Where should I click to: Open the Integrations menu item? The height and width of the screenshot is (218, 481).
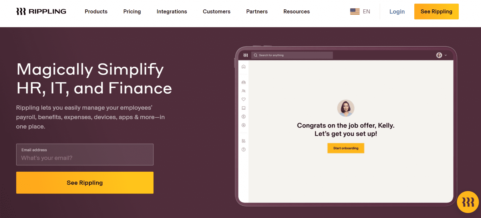coord(172,12)
